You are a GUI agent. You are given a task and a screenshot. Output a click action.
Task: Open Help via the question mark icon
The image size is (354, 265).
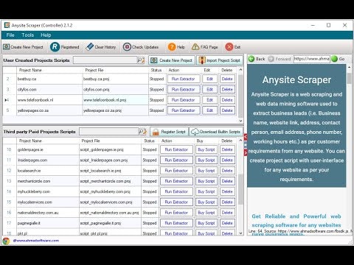(x=172, y=47)
